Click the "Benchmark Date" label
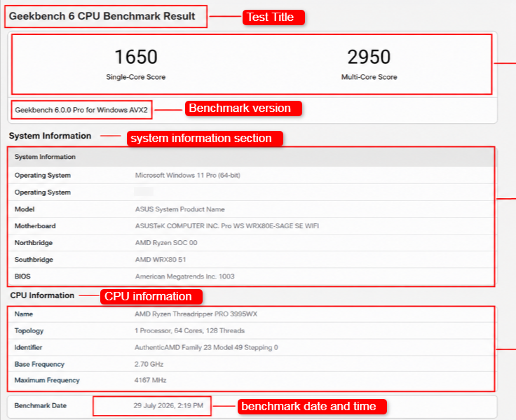 pos(41,406)
